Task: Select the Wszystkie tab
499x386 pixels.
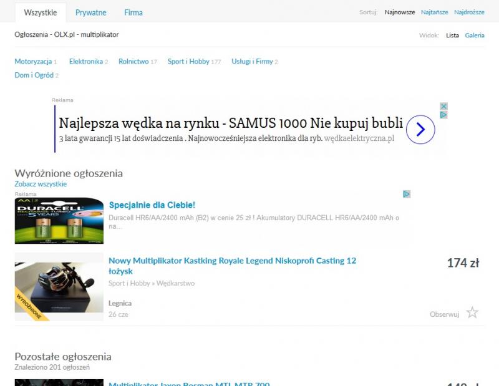Action: pyautogui.click(x=40, y=12)
